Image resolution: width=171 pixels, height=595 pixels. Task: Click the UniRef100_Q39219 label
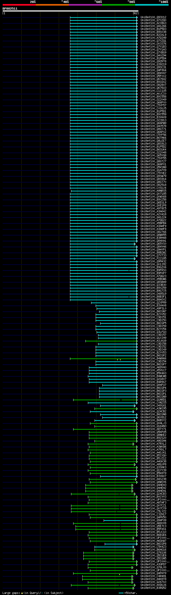click(x=153, y=64)
